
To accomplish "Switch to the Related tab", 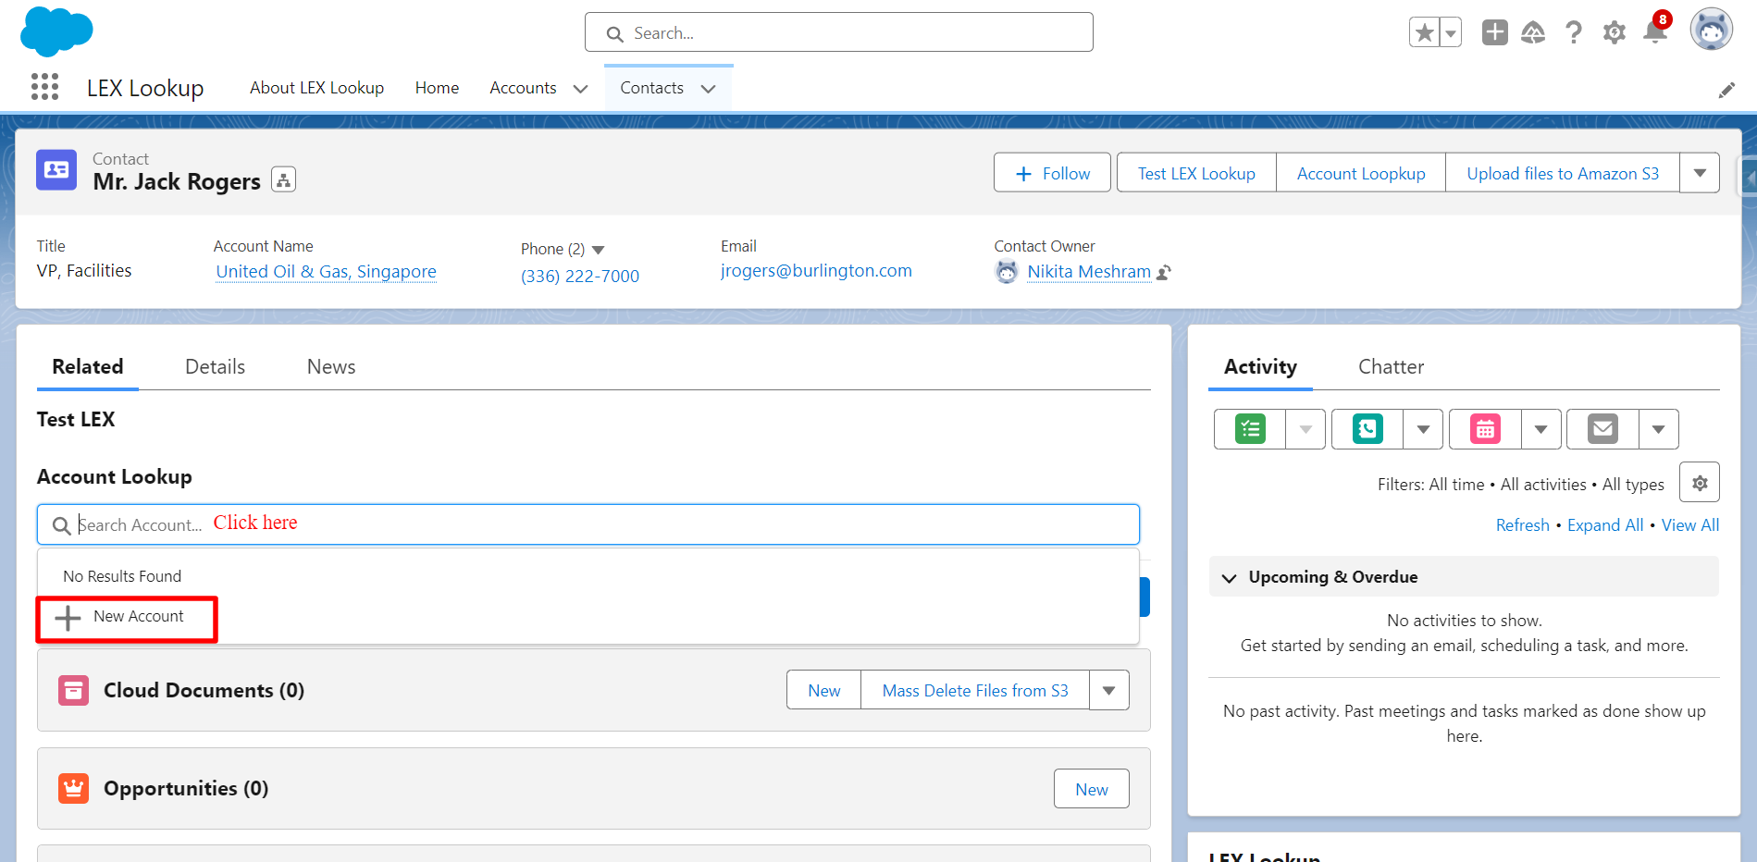I will [88, 367].
